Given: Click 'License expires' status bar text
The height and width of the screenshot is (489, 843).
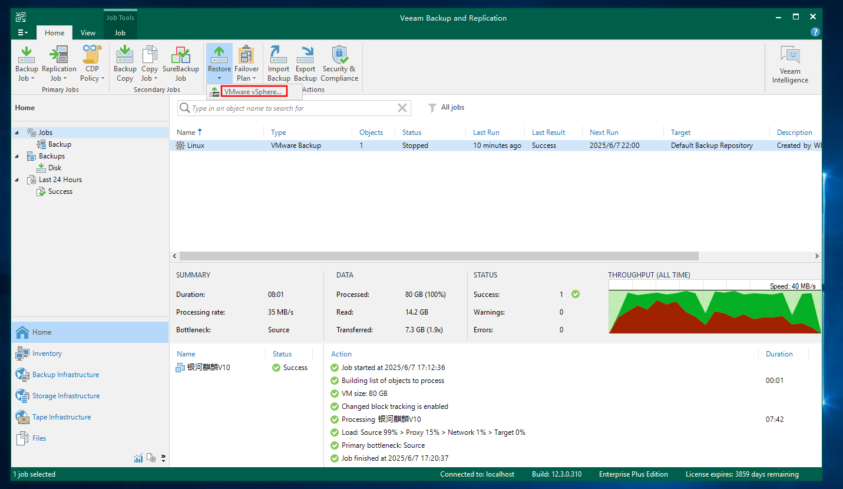Looking at the screenshot, I should click(x=742, y=474).
